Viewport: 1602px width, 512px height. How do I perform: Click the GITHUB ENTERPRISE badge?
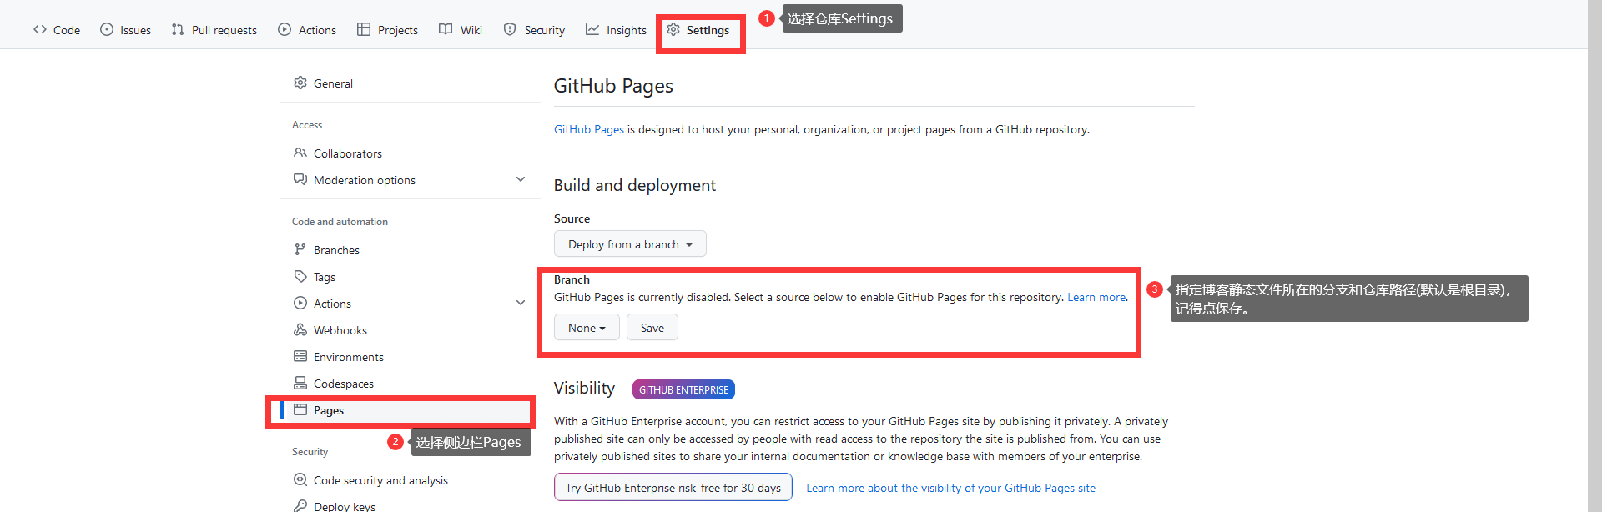tap(683, 389)
